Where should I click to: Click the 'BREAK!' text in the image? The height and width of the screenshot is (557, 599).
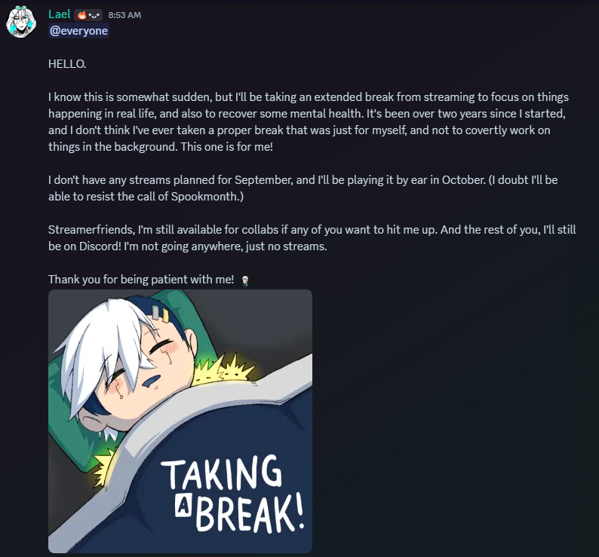coord(250,513)
